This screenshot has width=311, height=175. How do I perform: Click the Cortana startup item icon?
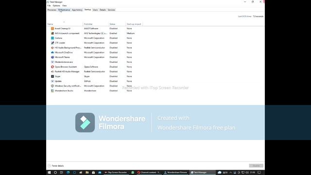pyautogui.click(x=52, y=38)
